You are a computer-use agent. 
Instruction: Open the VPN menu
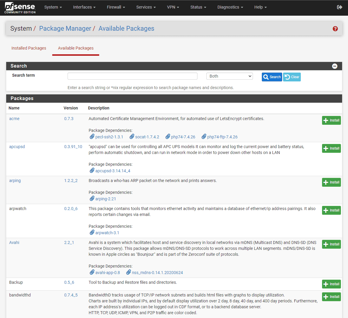(173, 7)
